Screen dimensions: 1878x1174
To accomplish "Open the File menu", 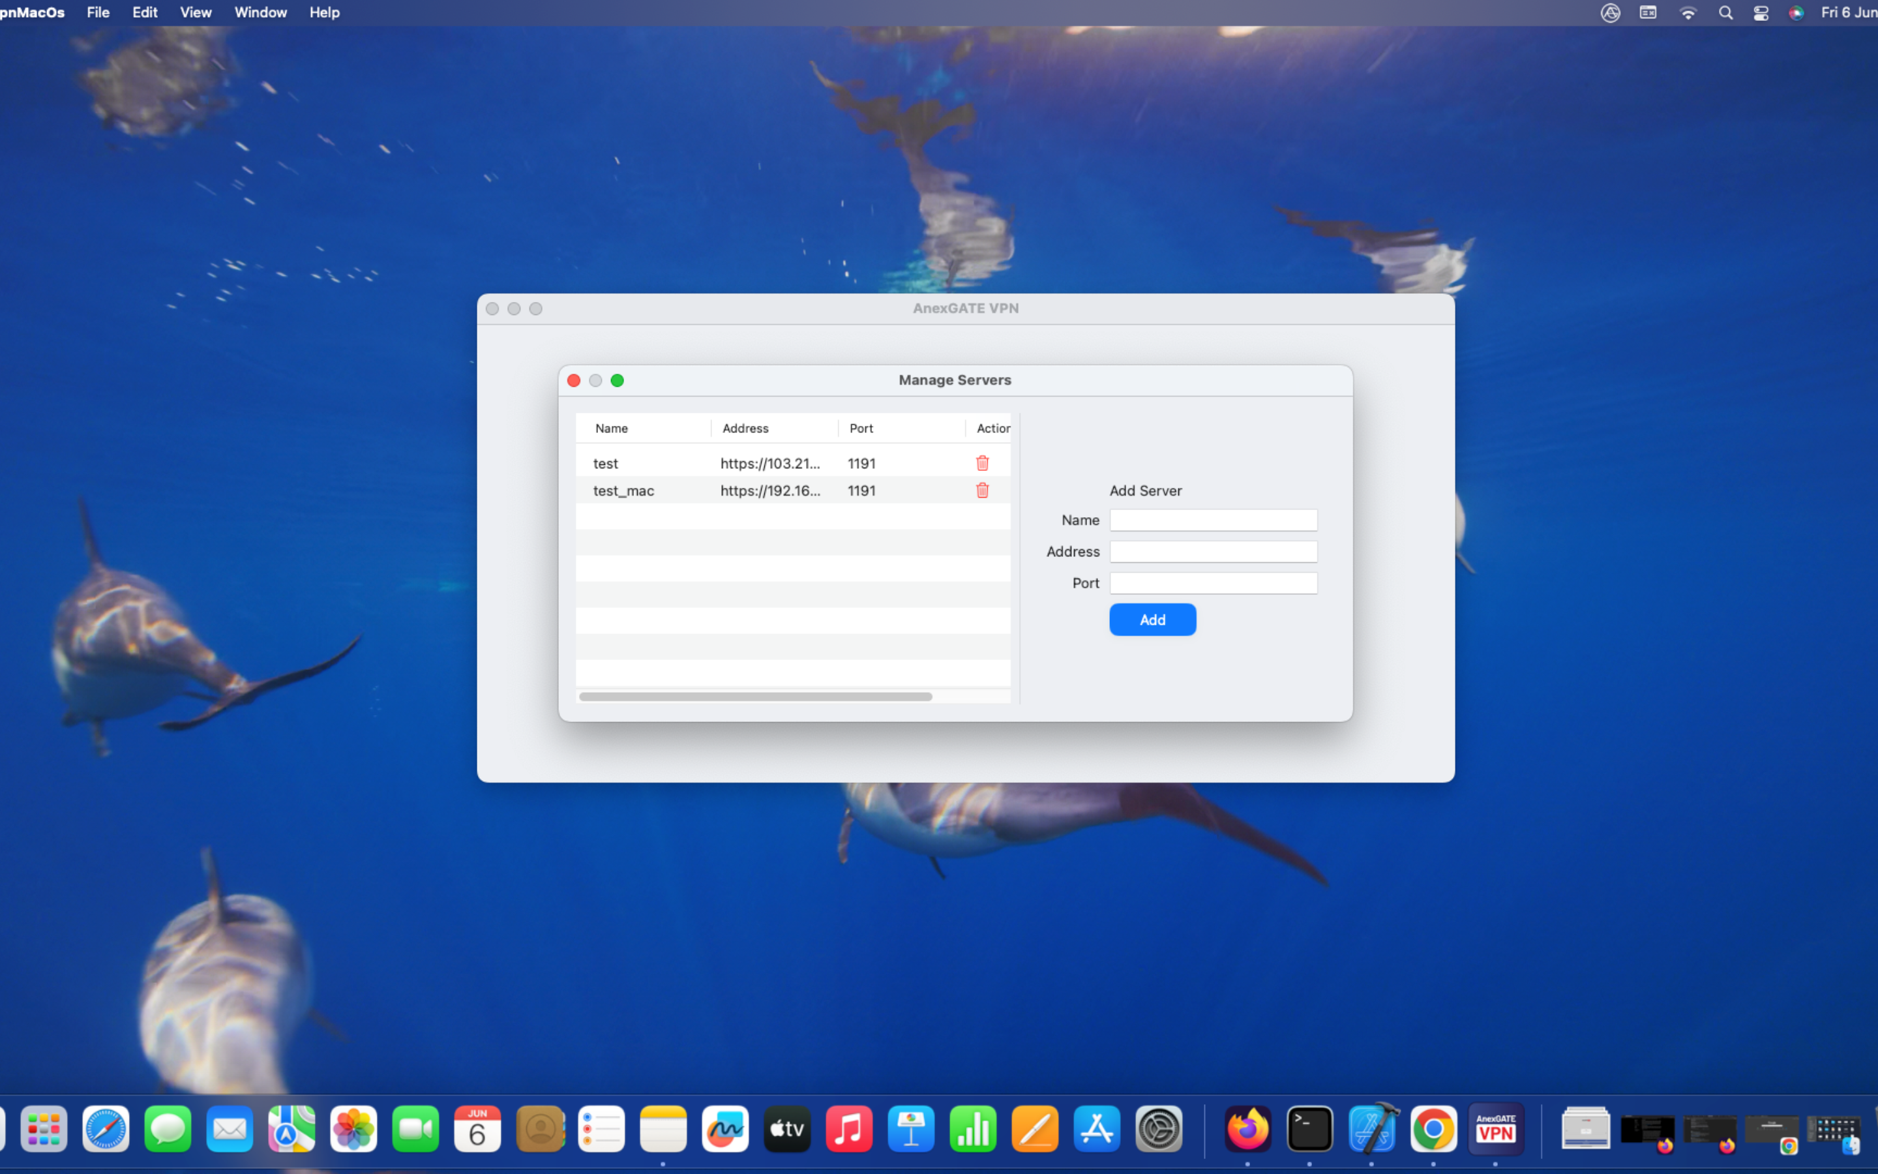I will click(98, 12).
